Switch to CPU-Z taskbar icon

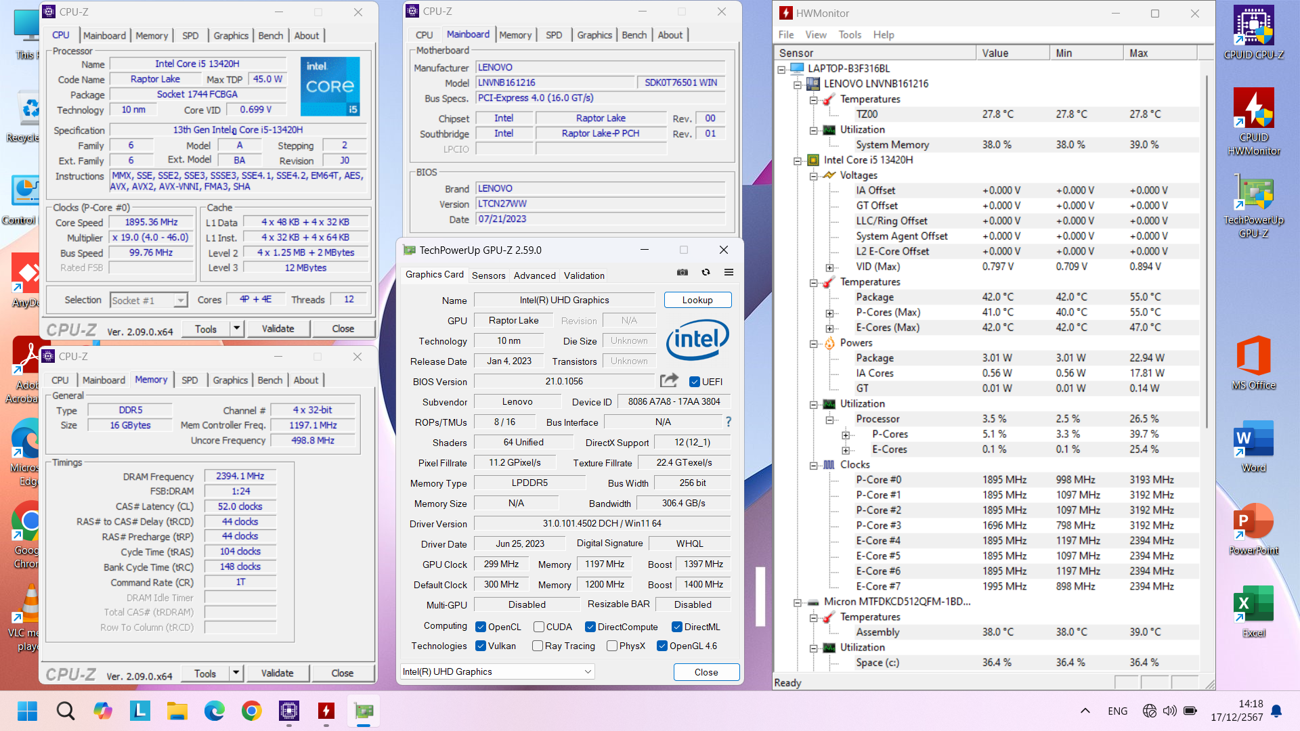(288, 711)
